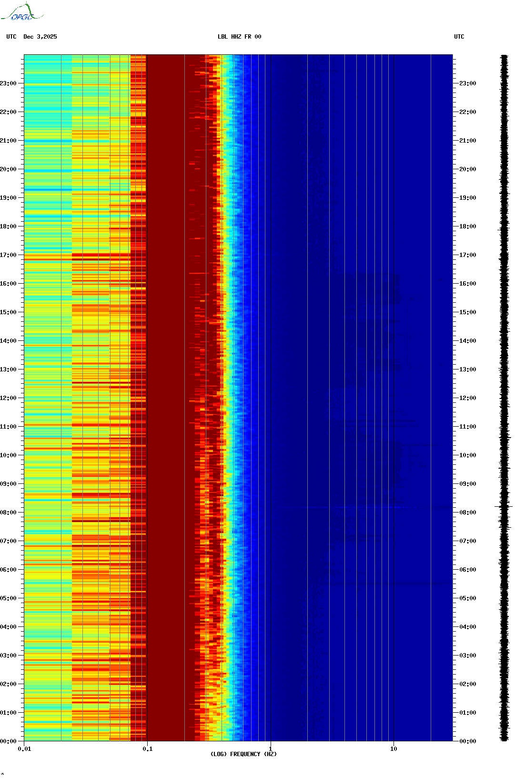This screenshot has height=779, width=525.
Task: Click 17:00 on the left time axis
Action: click(x=8, y=255)
